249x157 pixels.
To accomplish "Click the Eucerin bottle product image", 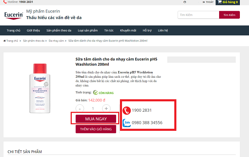I will coord(40,88).
